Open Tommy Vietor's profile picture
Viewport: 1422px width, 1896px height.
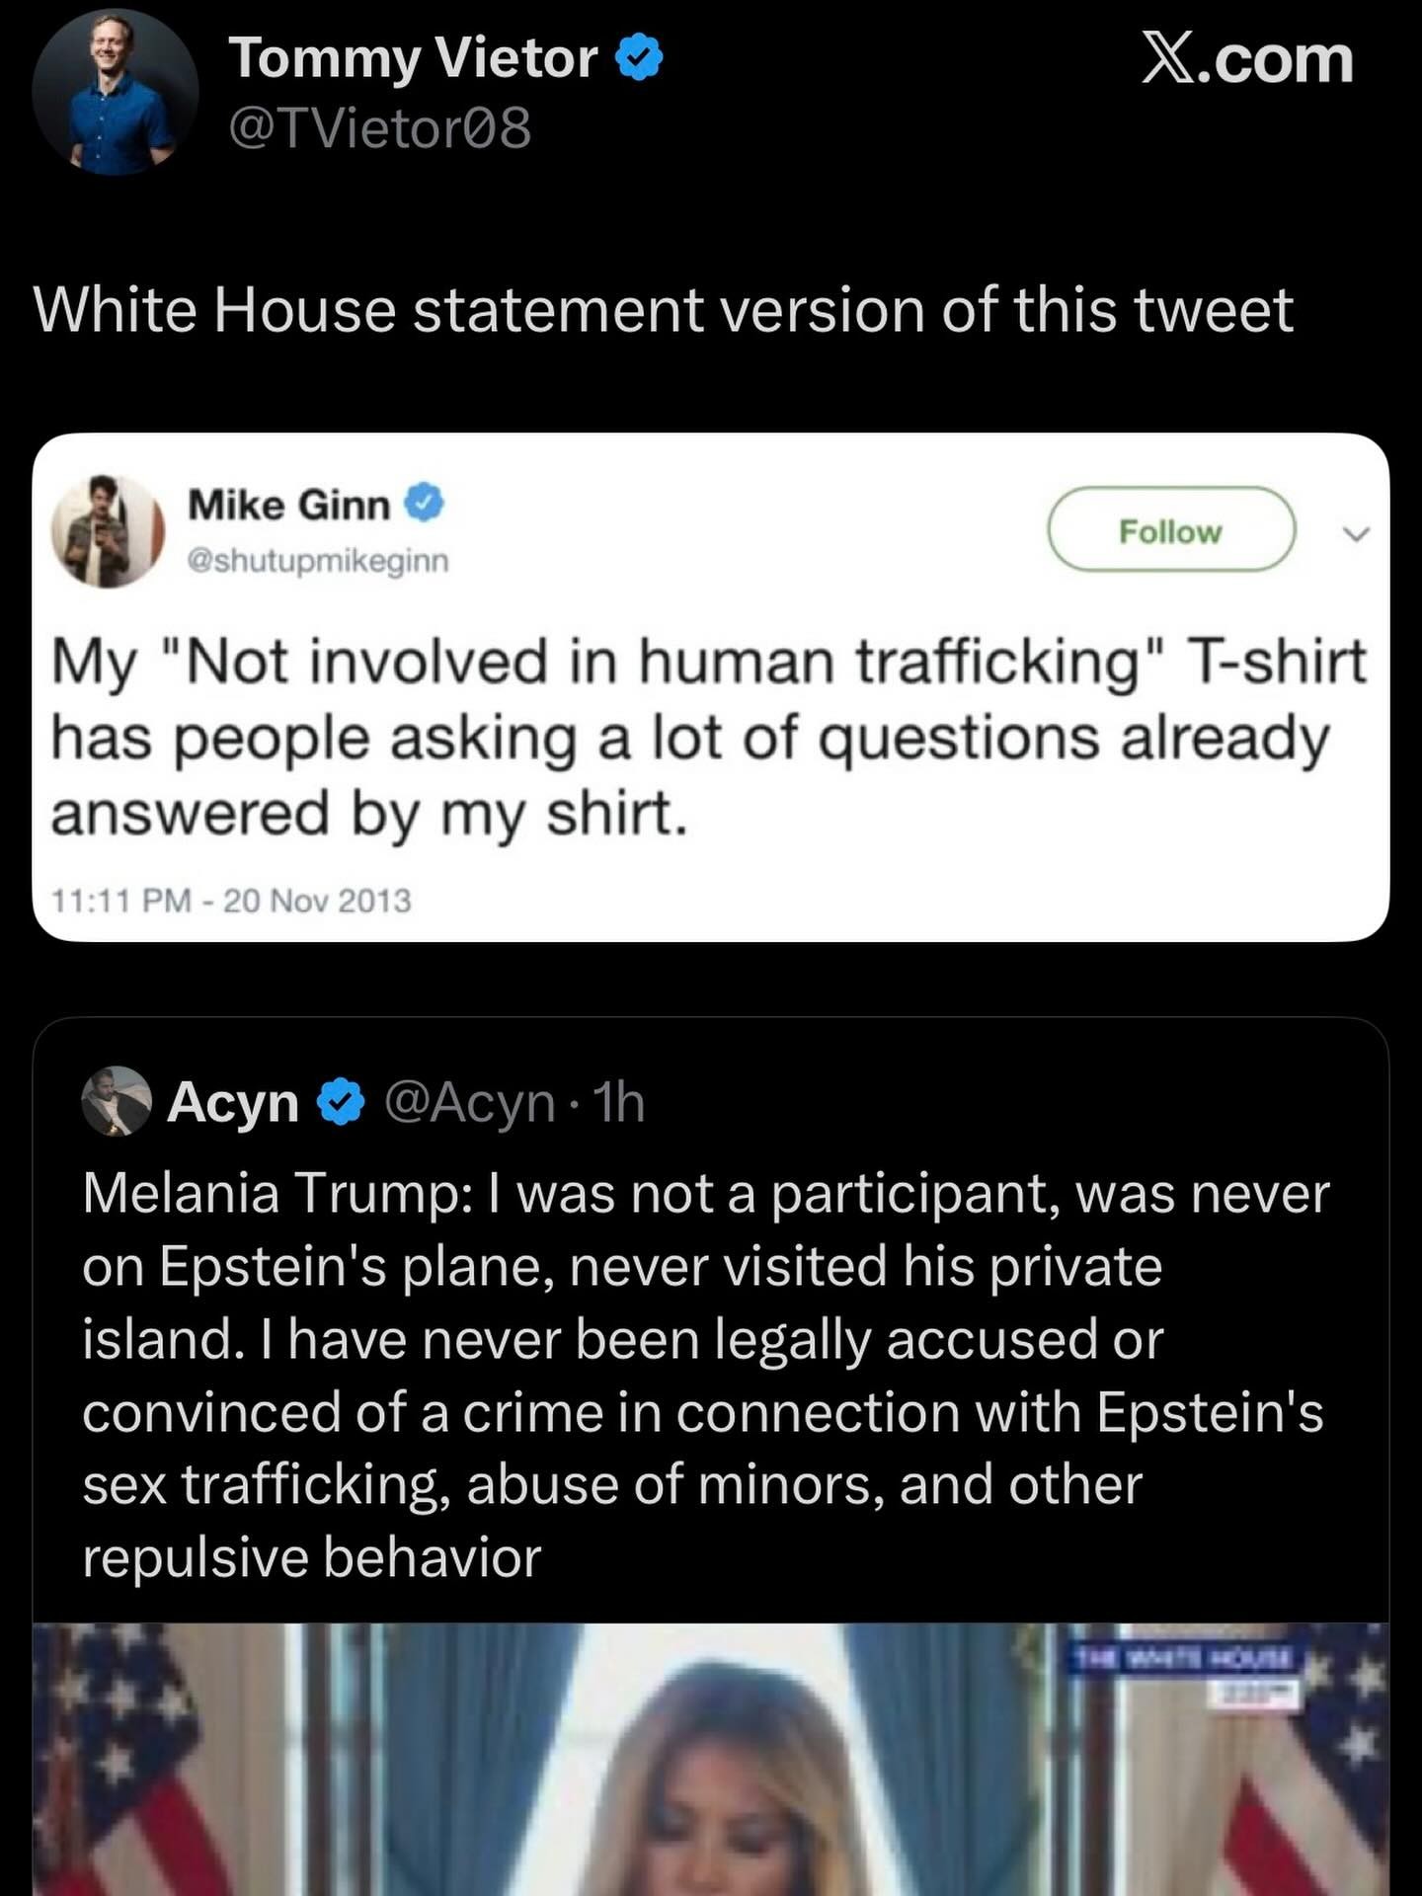pyautogui.click(x=115, y=92)
